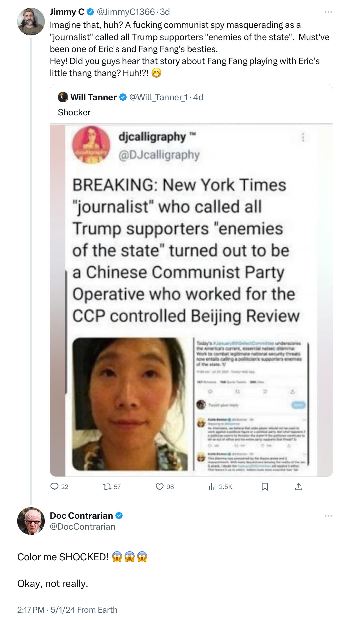This screenshot has width=343, height=621.
Task: View analytics icon showing 2.5K views
Action: (x=212, y=486)
